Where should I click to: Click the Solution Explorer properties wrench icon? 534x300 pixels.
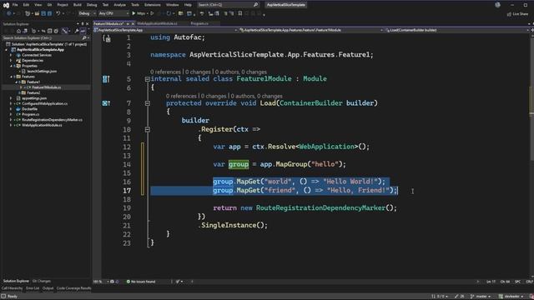pyautogui.click(x=77, y=31)
